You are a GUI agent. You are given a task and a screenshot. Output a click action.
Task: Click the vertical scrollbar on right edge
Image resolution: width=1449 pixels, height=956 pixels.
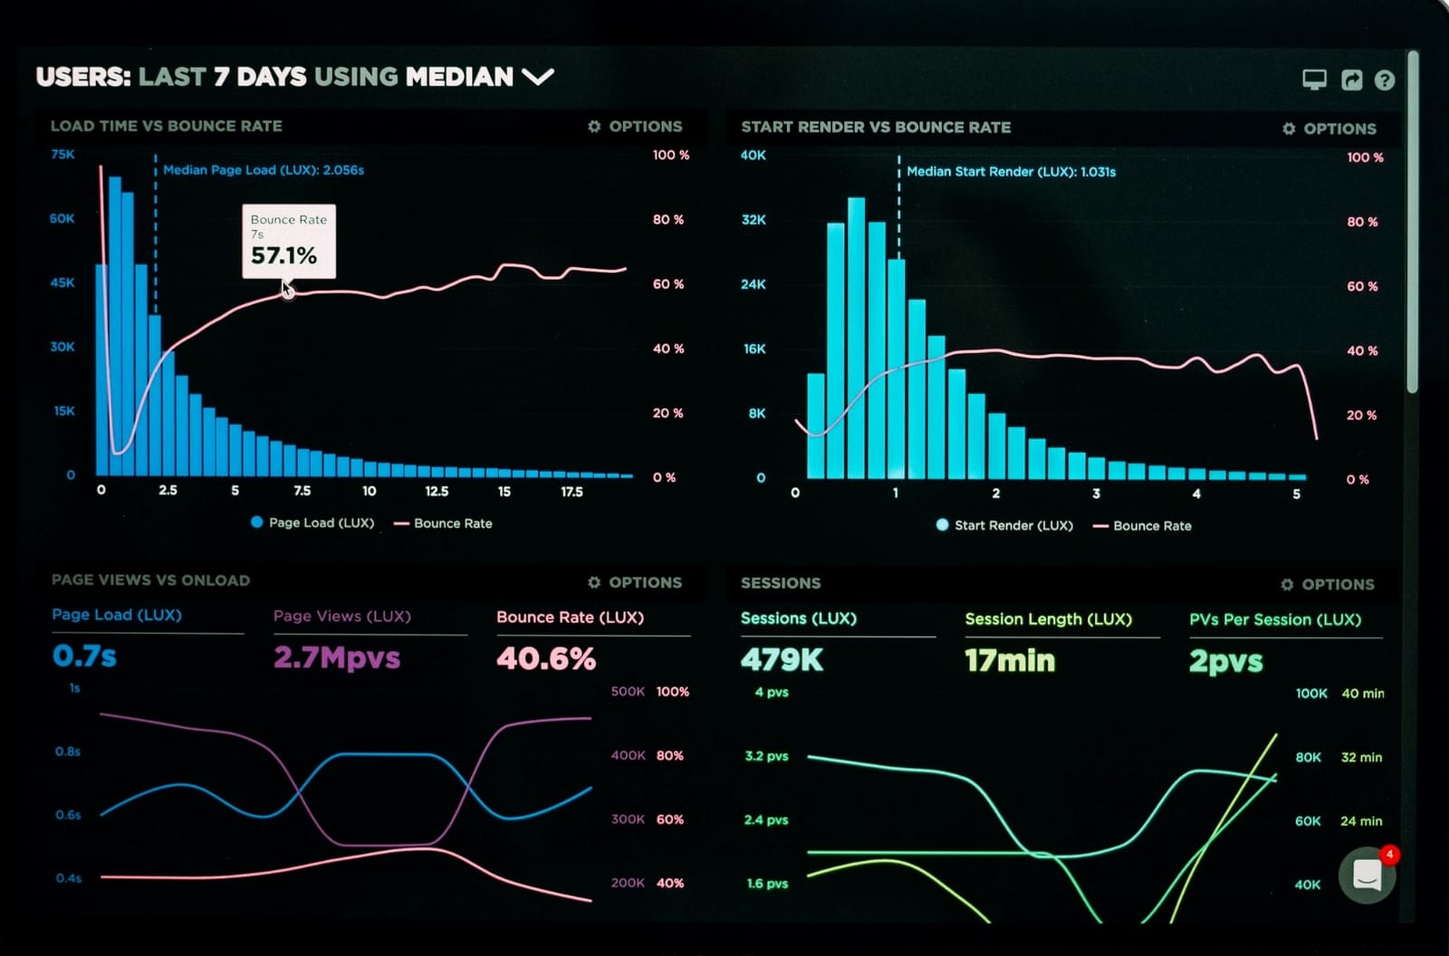click(1412, 226)
